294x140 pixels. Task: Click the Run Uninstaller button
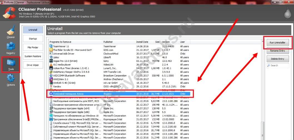pyautogui.click(x=277, y=43)
